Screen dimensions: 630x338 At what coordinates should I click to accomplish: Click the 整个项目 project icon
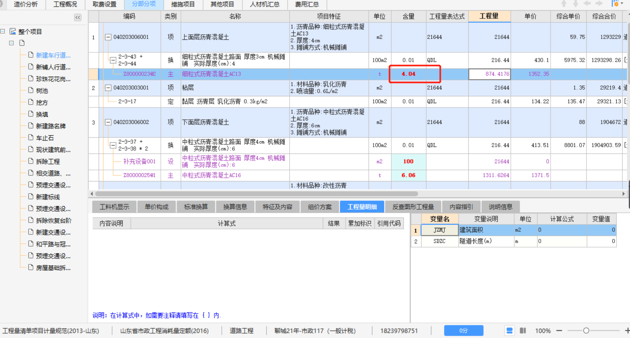[13, 31]
